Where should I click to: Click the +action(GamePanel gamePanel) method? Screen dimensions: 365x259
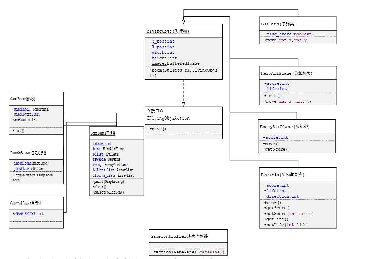[x=189, y=252]
